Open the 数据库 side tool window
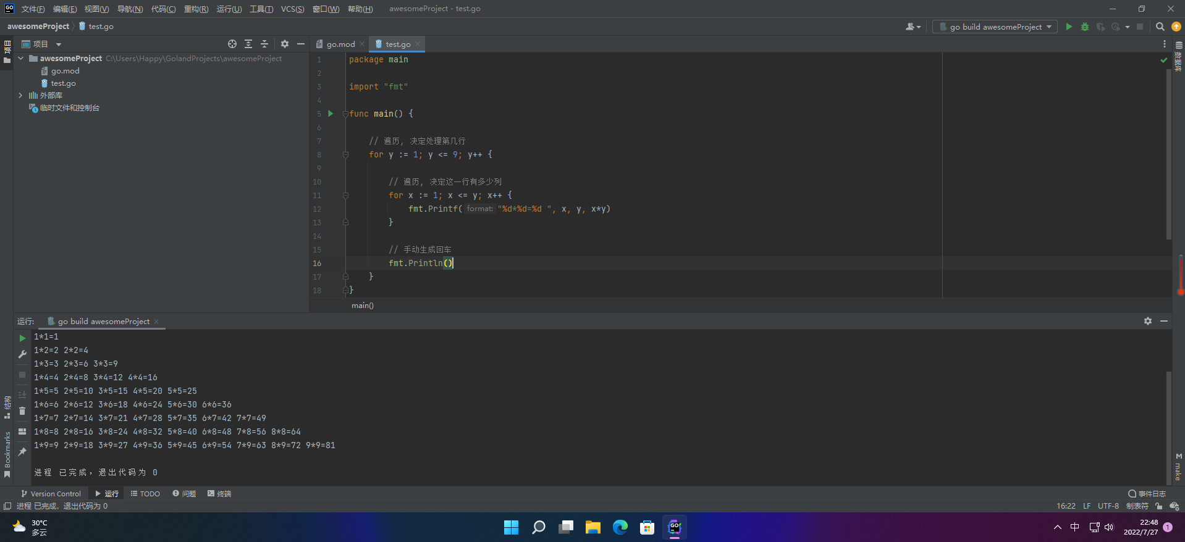Viewport: 1185px width, 542px height. click(1178, 57)
